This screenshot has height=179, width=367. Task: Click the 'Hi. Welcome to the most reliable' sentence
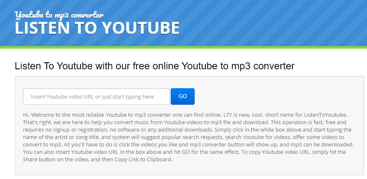click(x=64, y=115)
